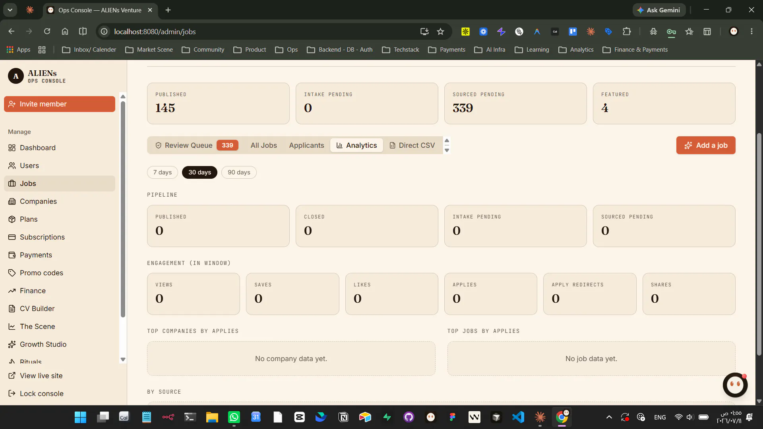Open the Product bookmarks folder

[x=250, y=50]
